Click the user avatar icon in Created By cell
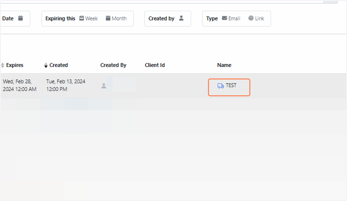The width and height of the screenshot is (347, 201). (x=104, y=86)
